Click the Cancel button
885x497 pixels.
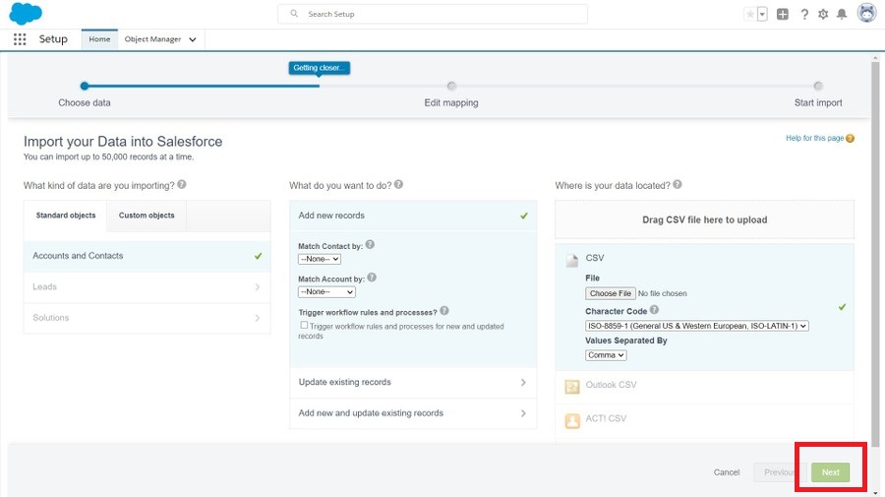click(x=727, y=472)
